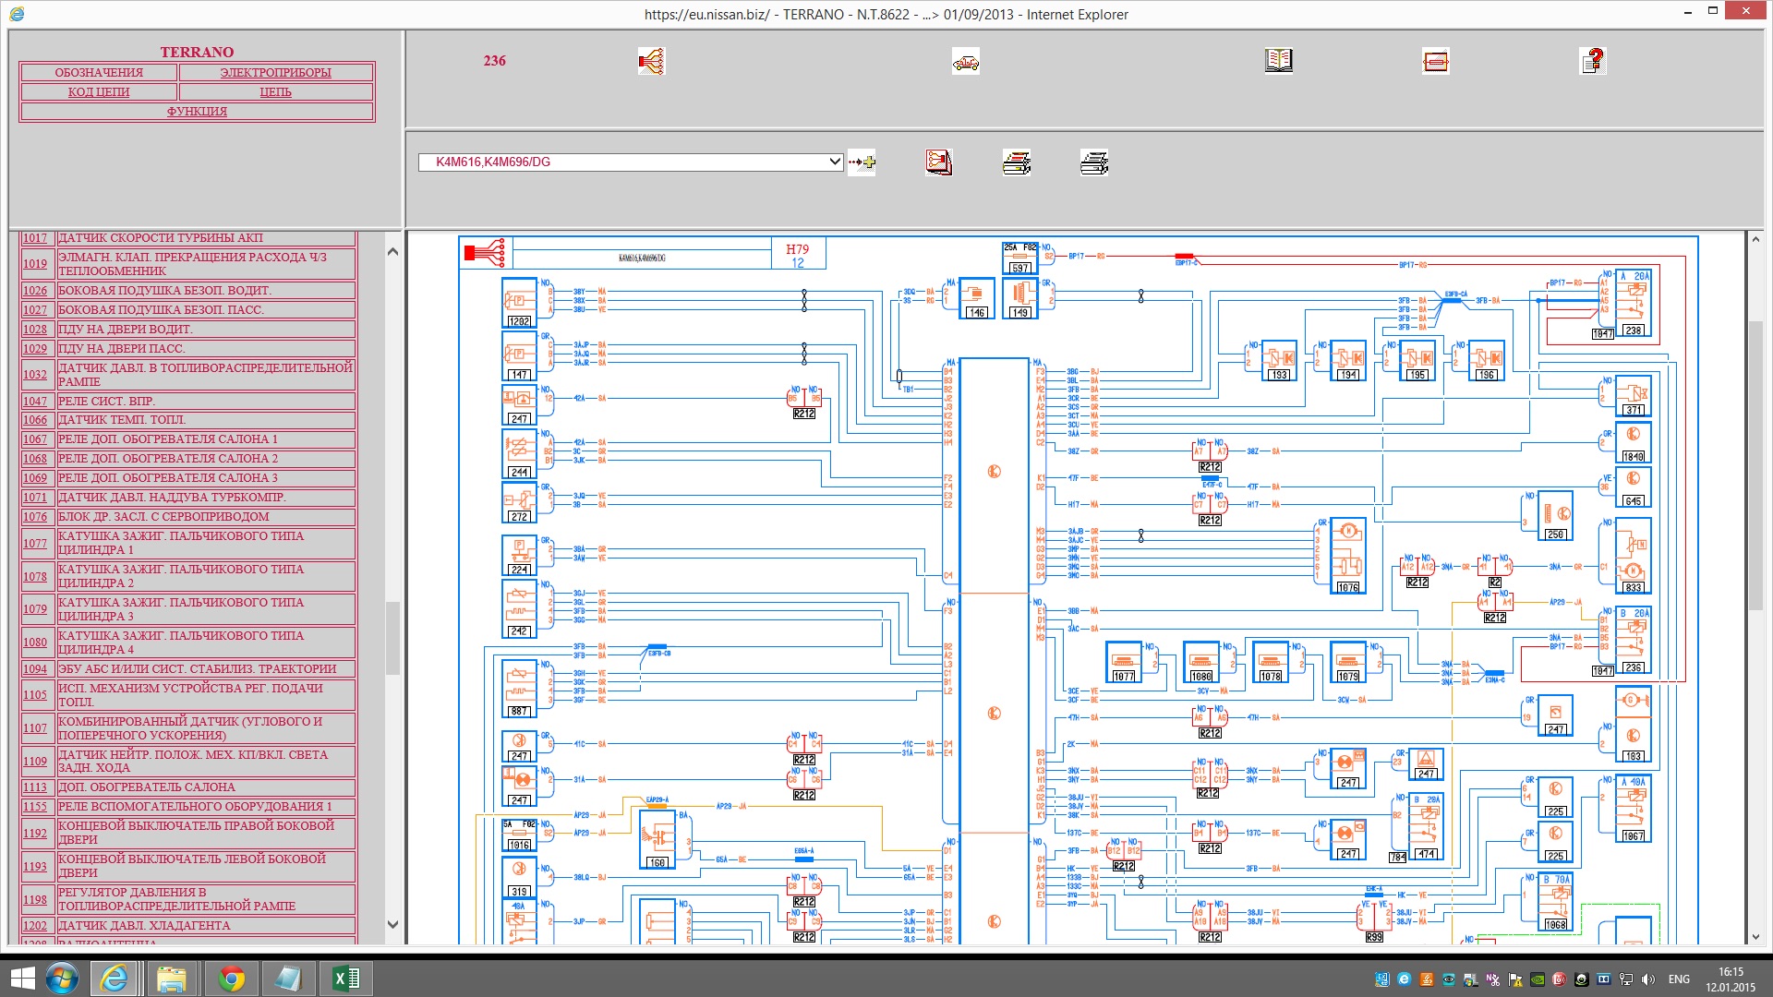Click the red diagram pages icon
The image size is (1773, 997).
click(x=939, y=162)
